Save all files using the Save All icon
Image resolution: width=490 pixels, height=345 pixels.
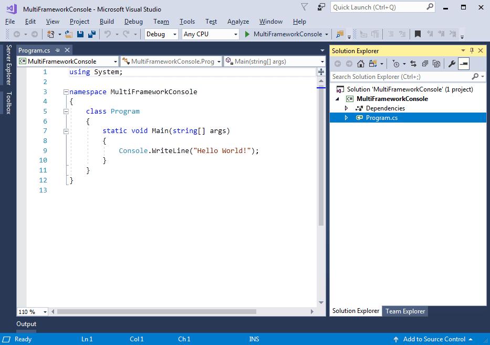click(x=93, y=34)
